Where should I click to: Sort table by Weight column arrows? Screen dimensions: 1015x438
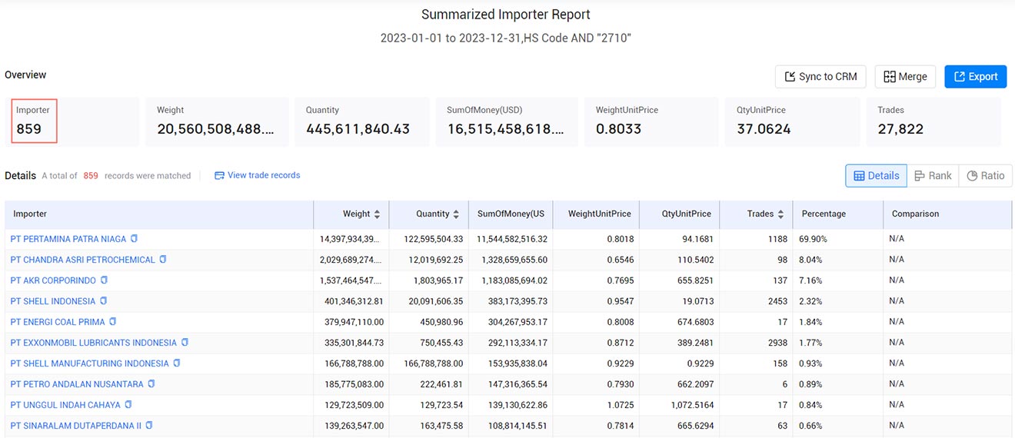coord(377,214)
